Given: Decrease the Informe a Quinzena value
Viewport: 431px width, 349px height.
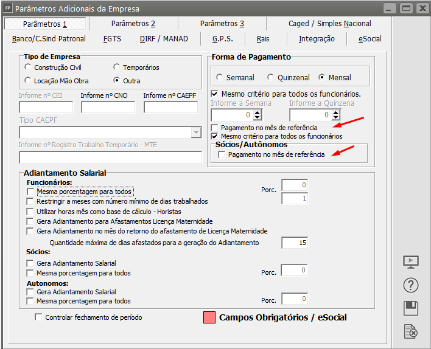Looking at the screenshot, I should pos(335,117).
